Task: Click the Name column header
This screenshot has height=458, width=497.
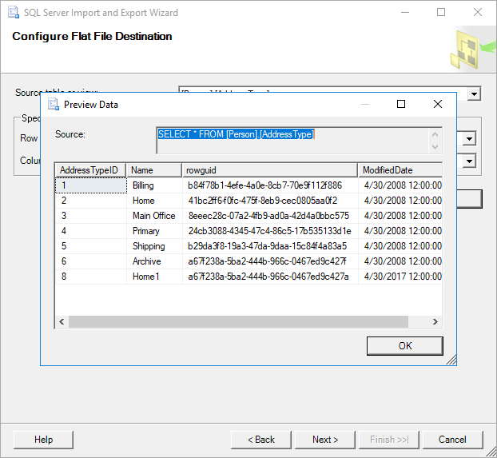Action: [x=154, y=170]
